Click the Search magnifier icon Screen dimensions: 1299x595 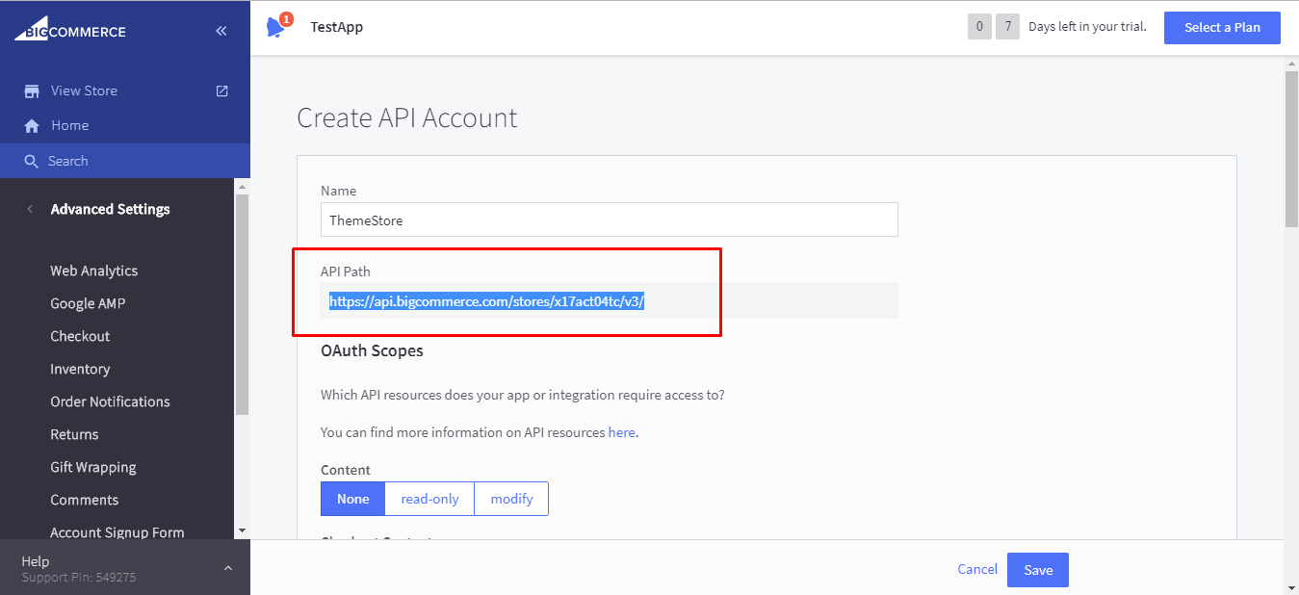pos(32,162)
